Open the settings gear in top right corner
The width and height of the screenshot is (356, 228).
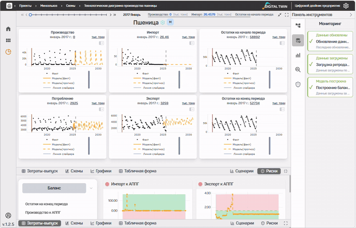click(346, 6)
